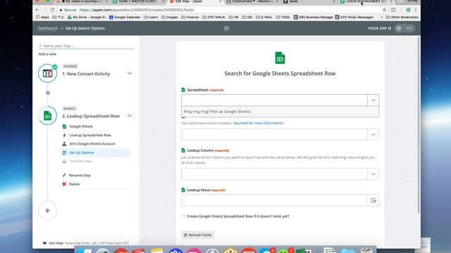Click Test this Step submenu item
The image size is (451, 253).
80,161
